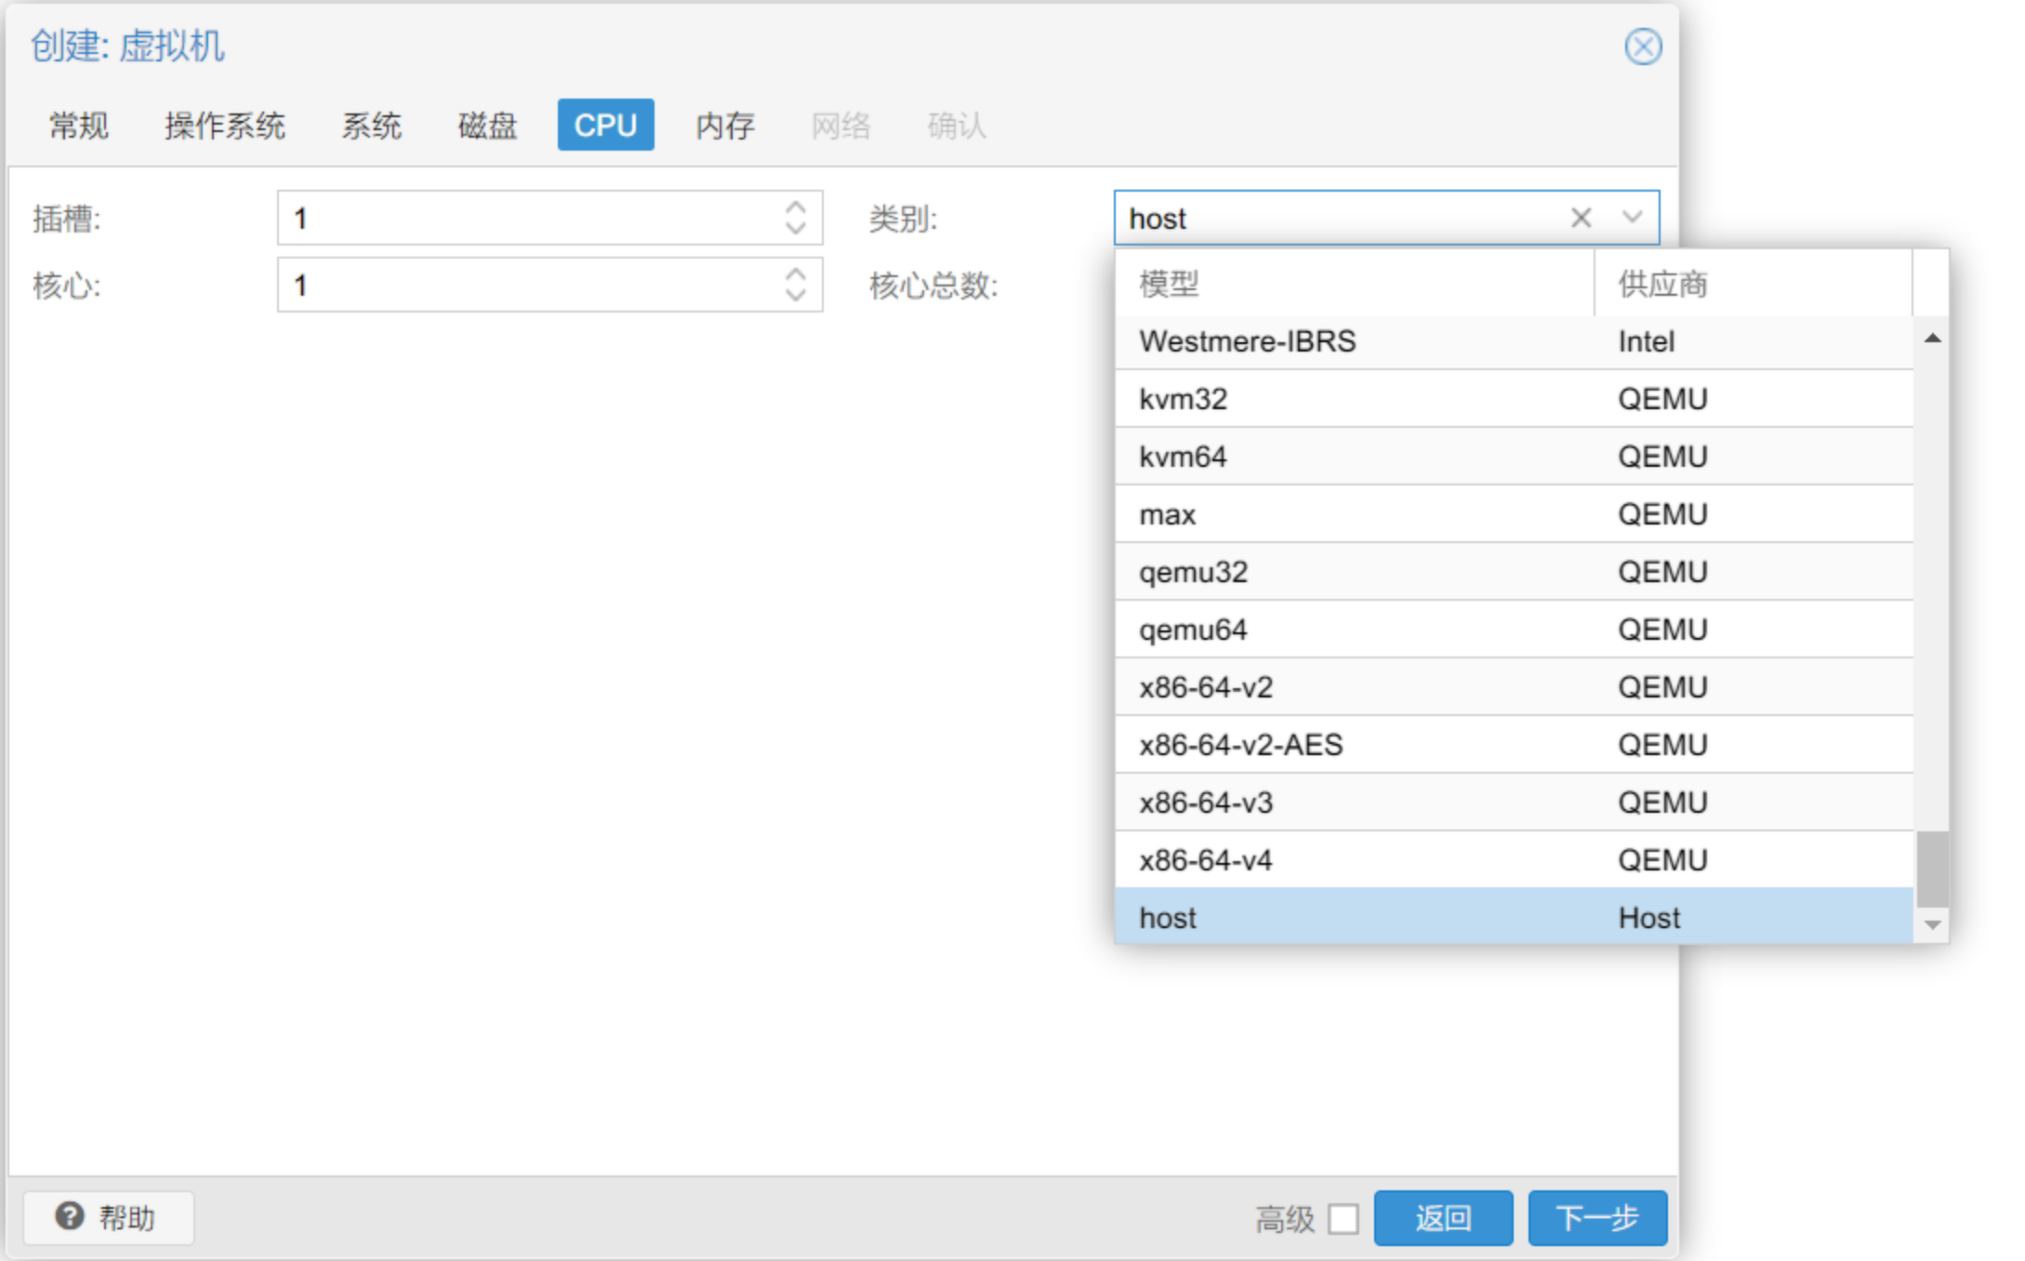Select kvm64 CPU model
Image resolution: width=2025 pixels, height=1261 pixels.
pyautogui.click(x=1183, y=457)
